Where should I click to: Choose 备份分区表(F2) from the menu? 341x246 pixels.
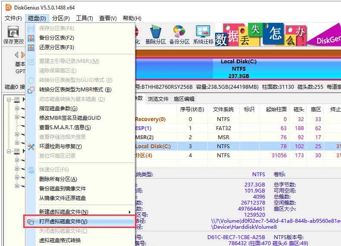pos(56,38)
